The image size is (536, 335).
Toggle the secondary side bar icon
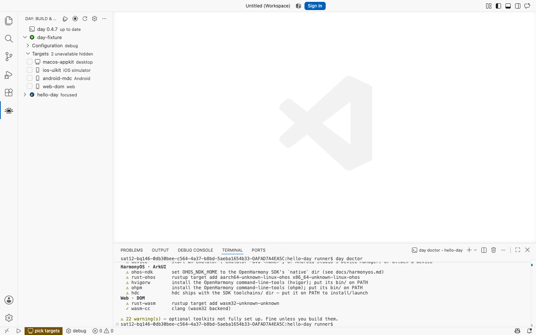coord(518,6)
